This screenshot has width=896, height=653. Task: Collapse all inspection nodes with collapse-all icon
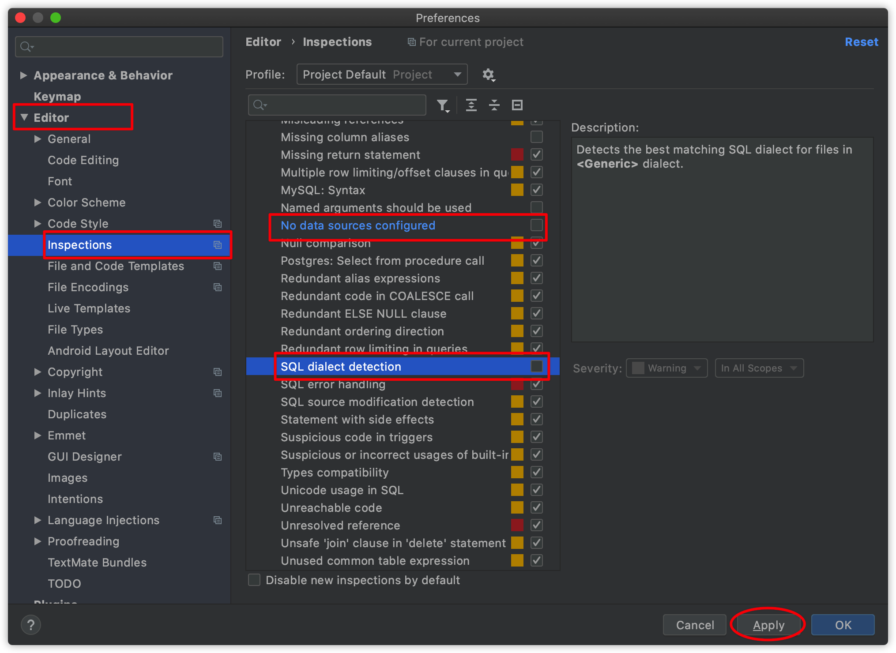click(494, 105)
